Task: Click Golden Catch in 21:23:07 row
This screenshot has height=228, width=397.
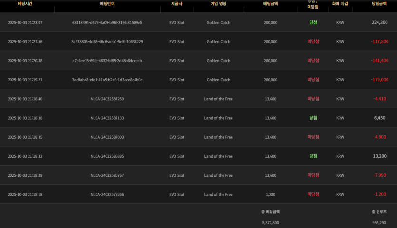Action: click(x=218, y=22)
